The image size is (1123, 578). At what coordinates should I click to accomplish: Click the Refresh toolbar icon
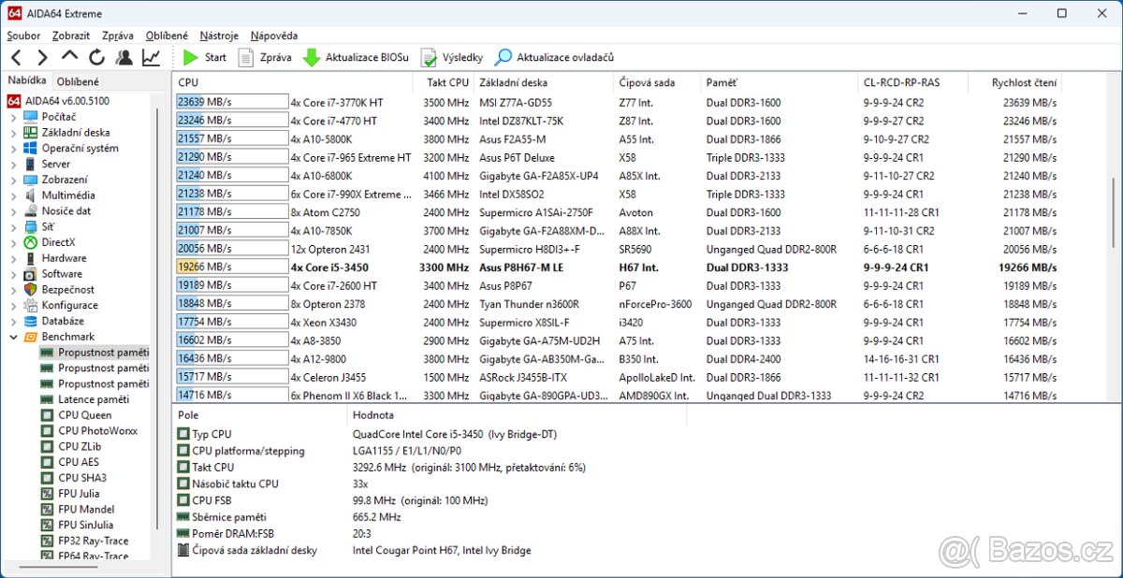click(x=96, y=58)
